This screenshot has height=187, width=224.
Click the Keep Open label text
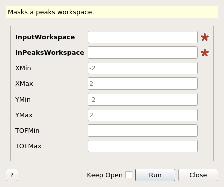[x=105, y=175]
